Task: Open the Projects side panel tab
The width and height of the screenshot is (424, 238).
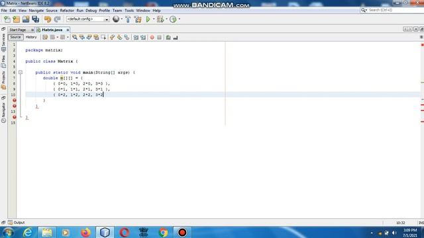Action: 3,80
